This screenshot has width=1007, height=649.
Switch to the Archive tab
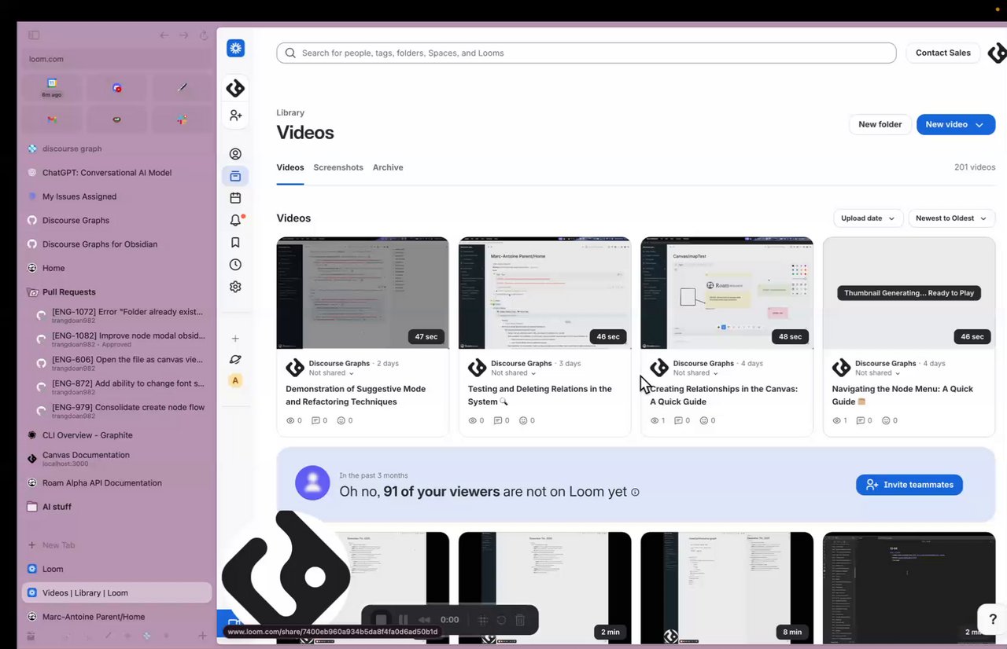pyautogui.click(x=388, y=167)
